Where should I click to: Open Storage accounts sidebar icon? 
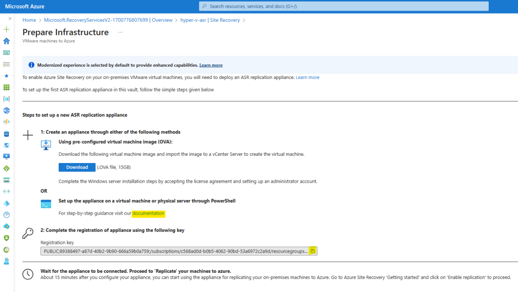pyautogui.click(x=6, y=180)
